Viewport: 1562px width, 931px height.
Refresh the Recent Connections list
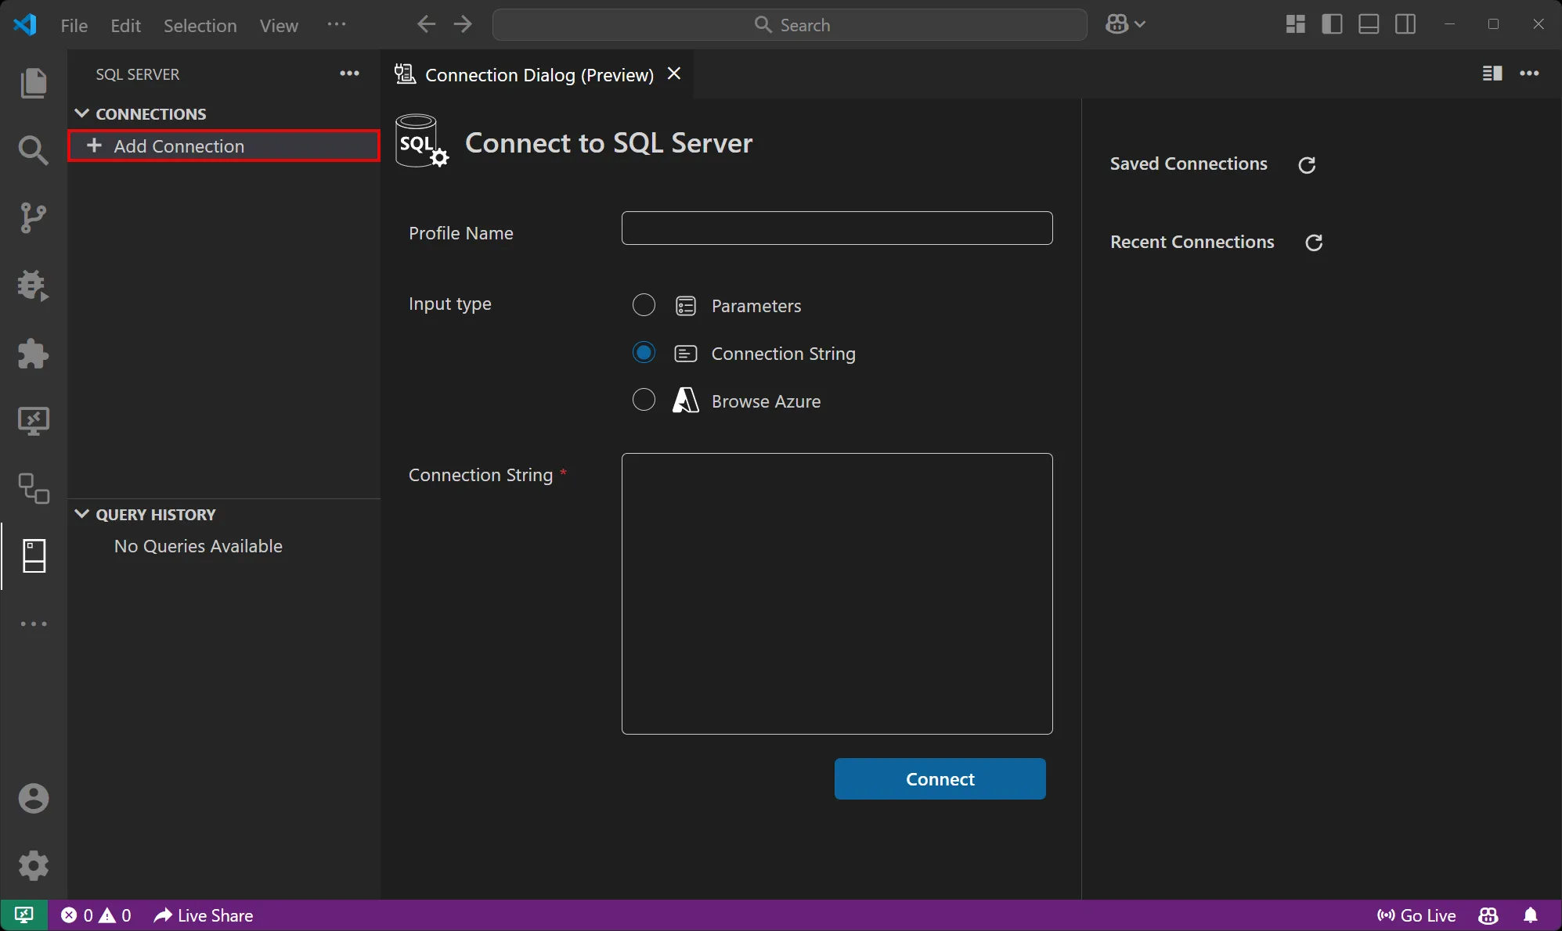click(x=1313, y=243)
